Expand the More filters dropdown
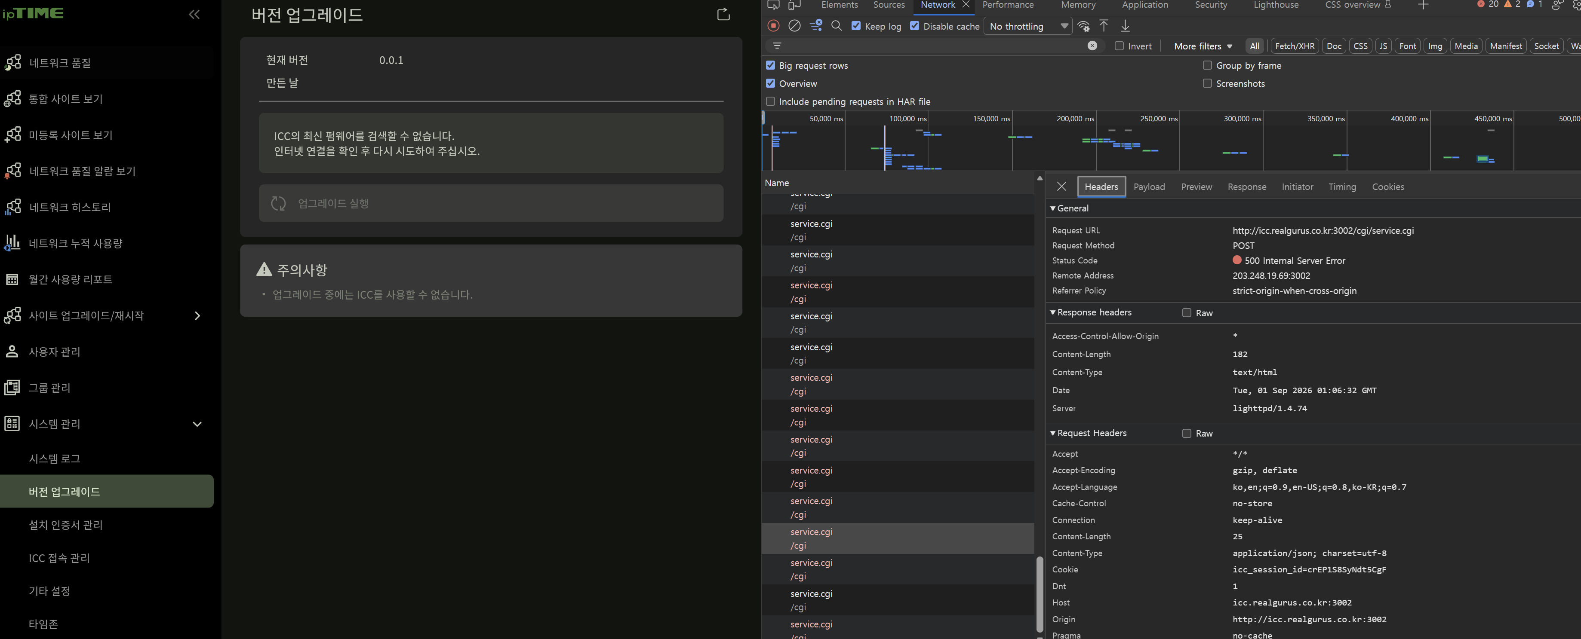 [x=1203, y=46]
